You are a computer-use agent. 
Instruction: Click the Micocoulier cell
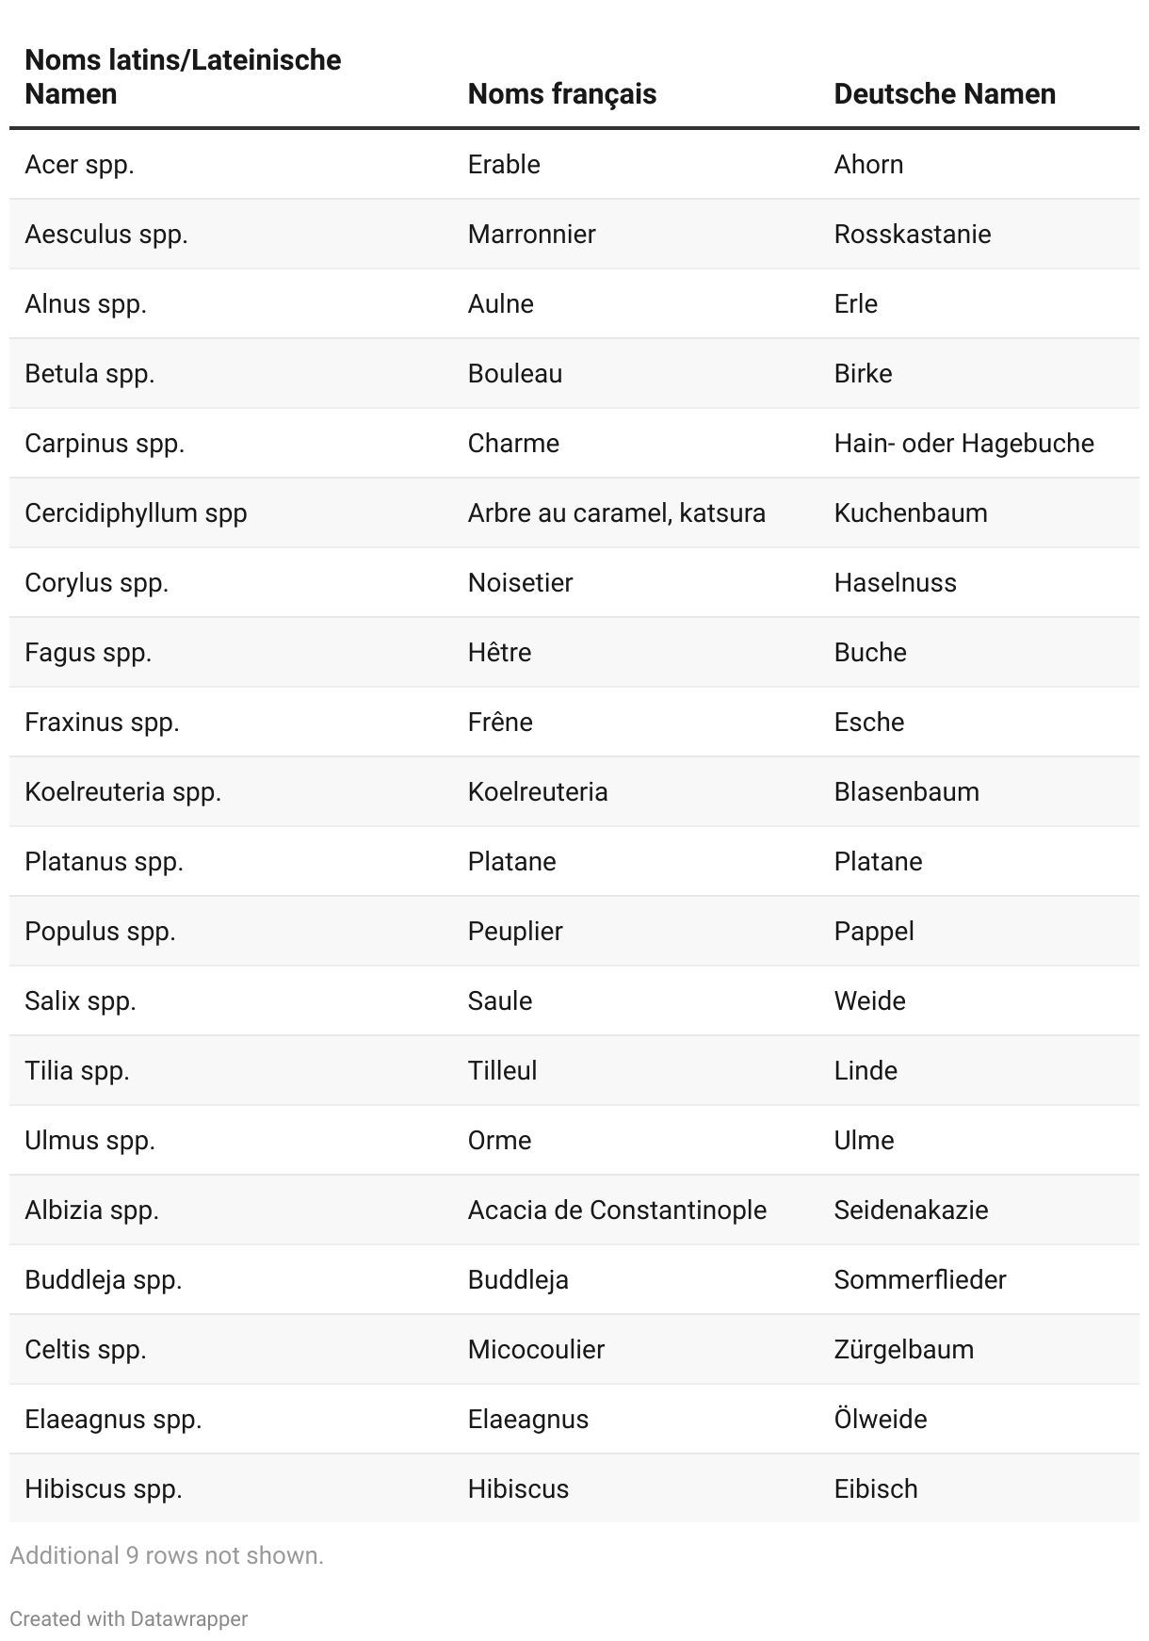click(x=537, y=1349)
